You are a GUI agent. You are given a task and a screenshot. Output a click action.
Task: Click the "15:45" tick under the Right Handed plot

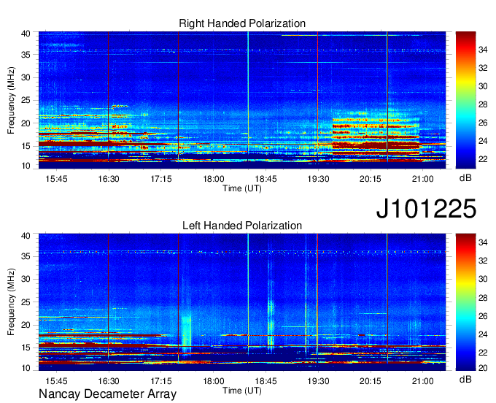[x=56, y=179]
